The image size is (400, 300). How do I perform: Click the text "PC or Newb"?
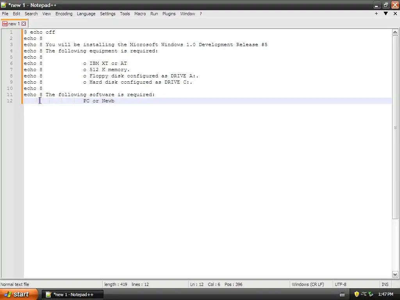[99, 101]
